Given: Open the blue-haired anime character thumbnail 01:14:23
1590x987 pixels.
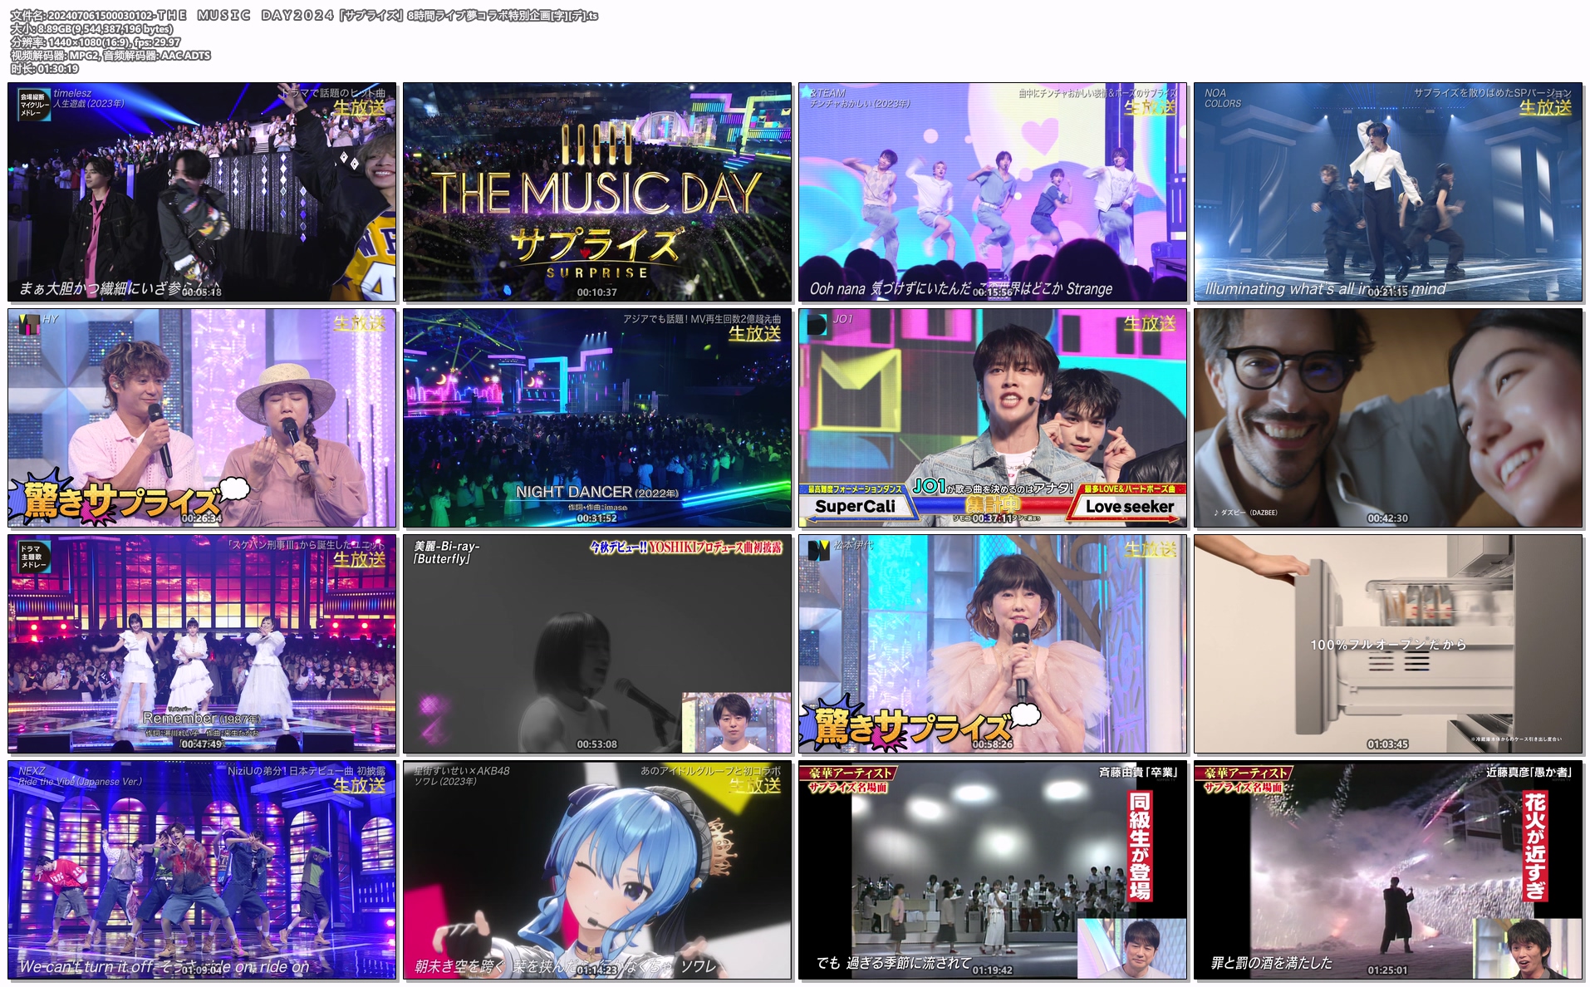Looking at the screenshot, I should [x=597, y=870].
